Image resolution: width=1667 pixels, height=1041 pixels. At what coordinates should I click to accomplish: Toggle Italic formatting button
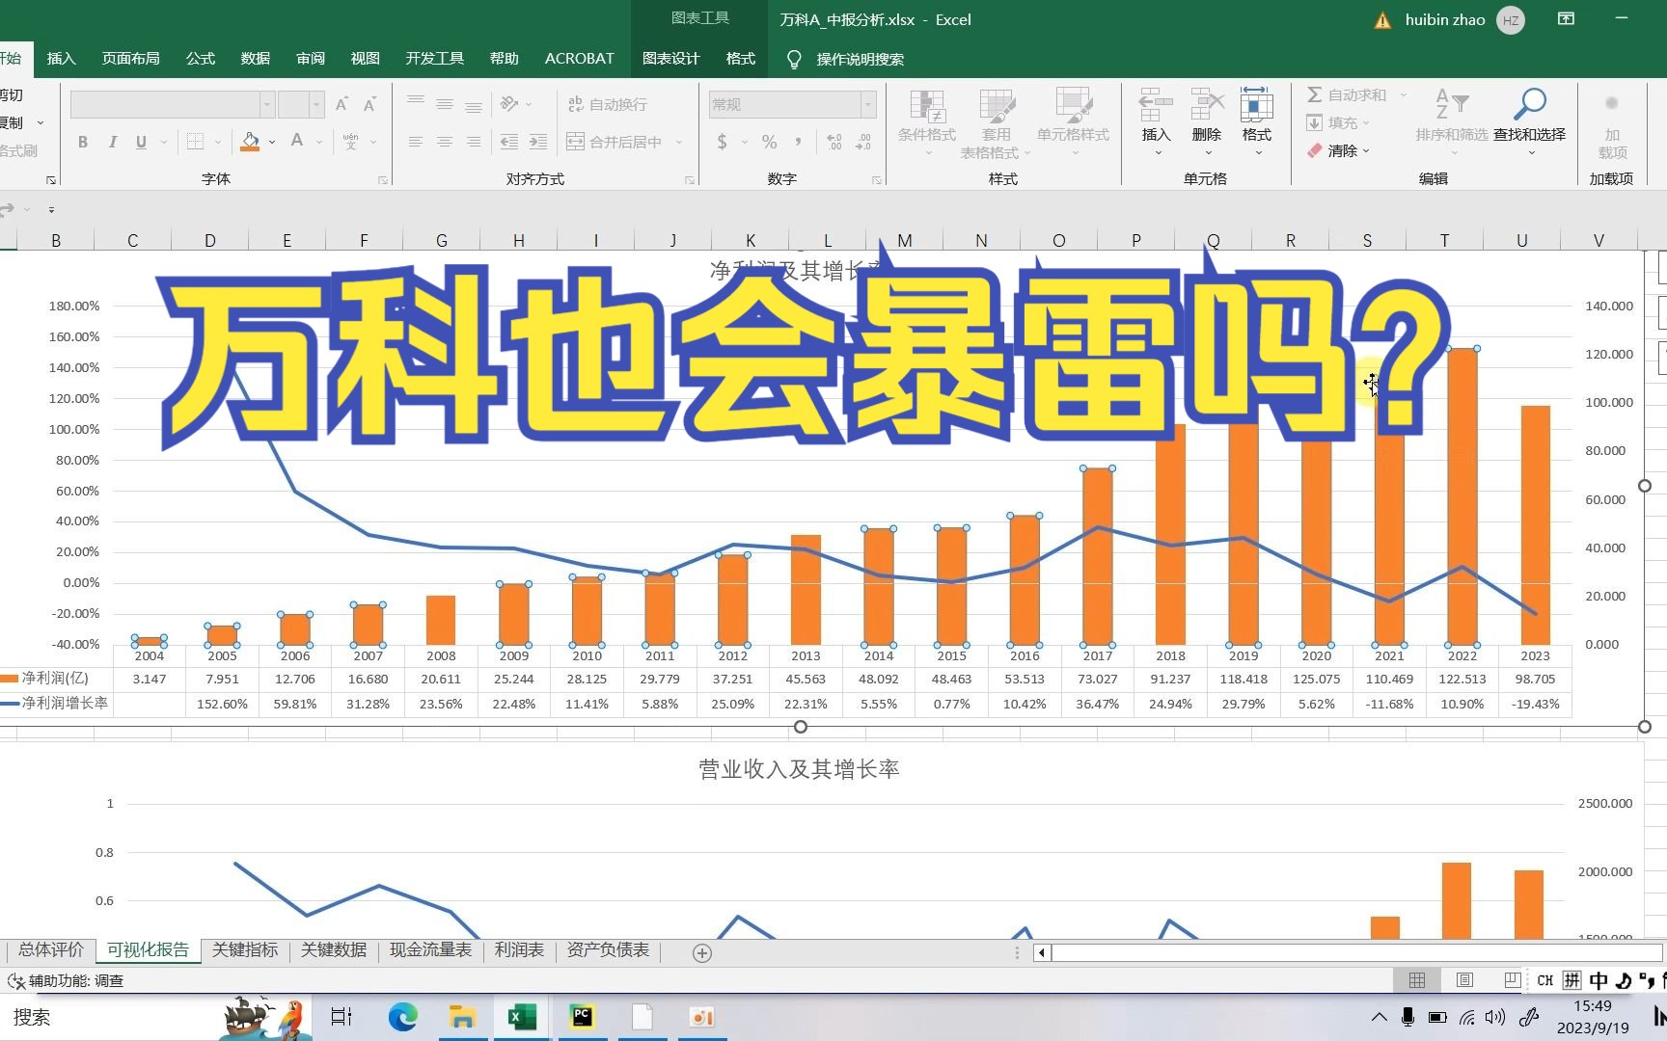[x=113, y=142]
